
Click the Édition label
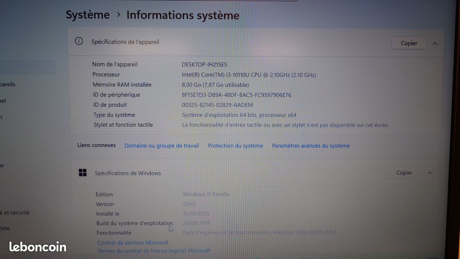104,194
